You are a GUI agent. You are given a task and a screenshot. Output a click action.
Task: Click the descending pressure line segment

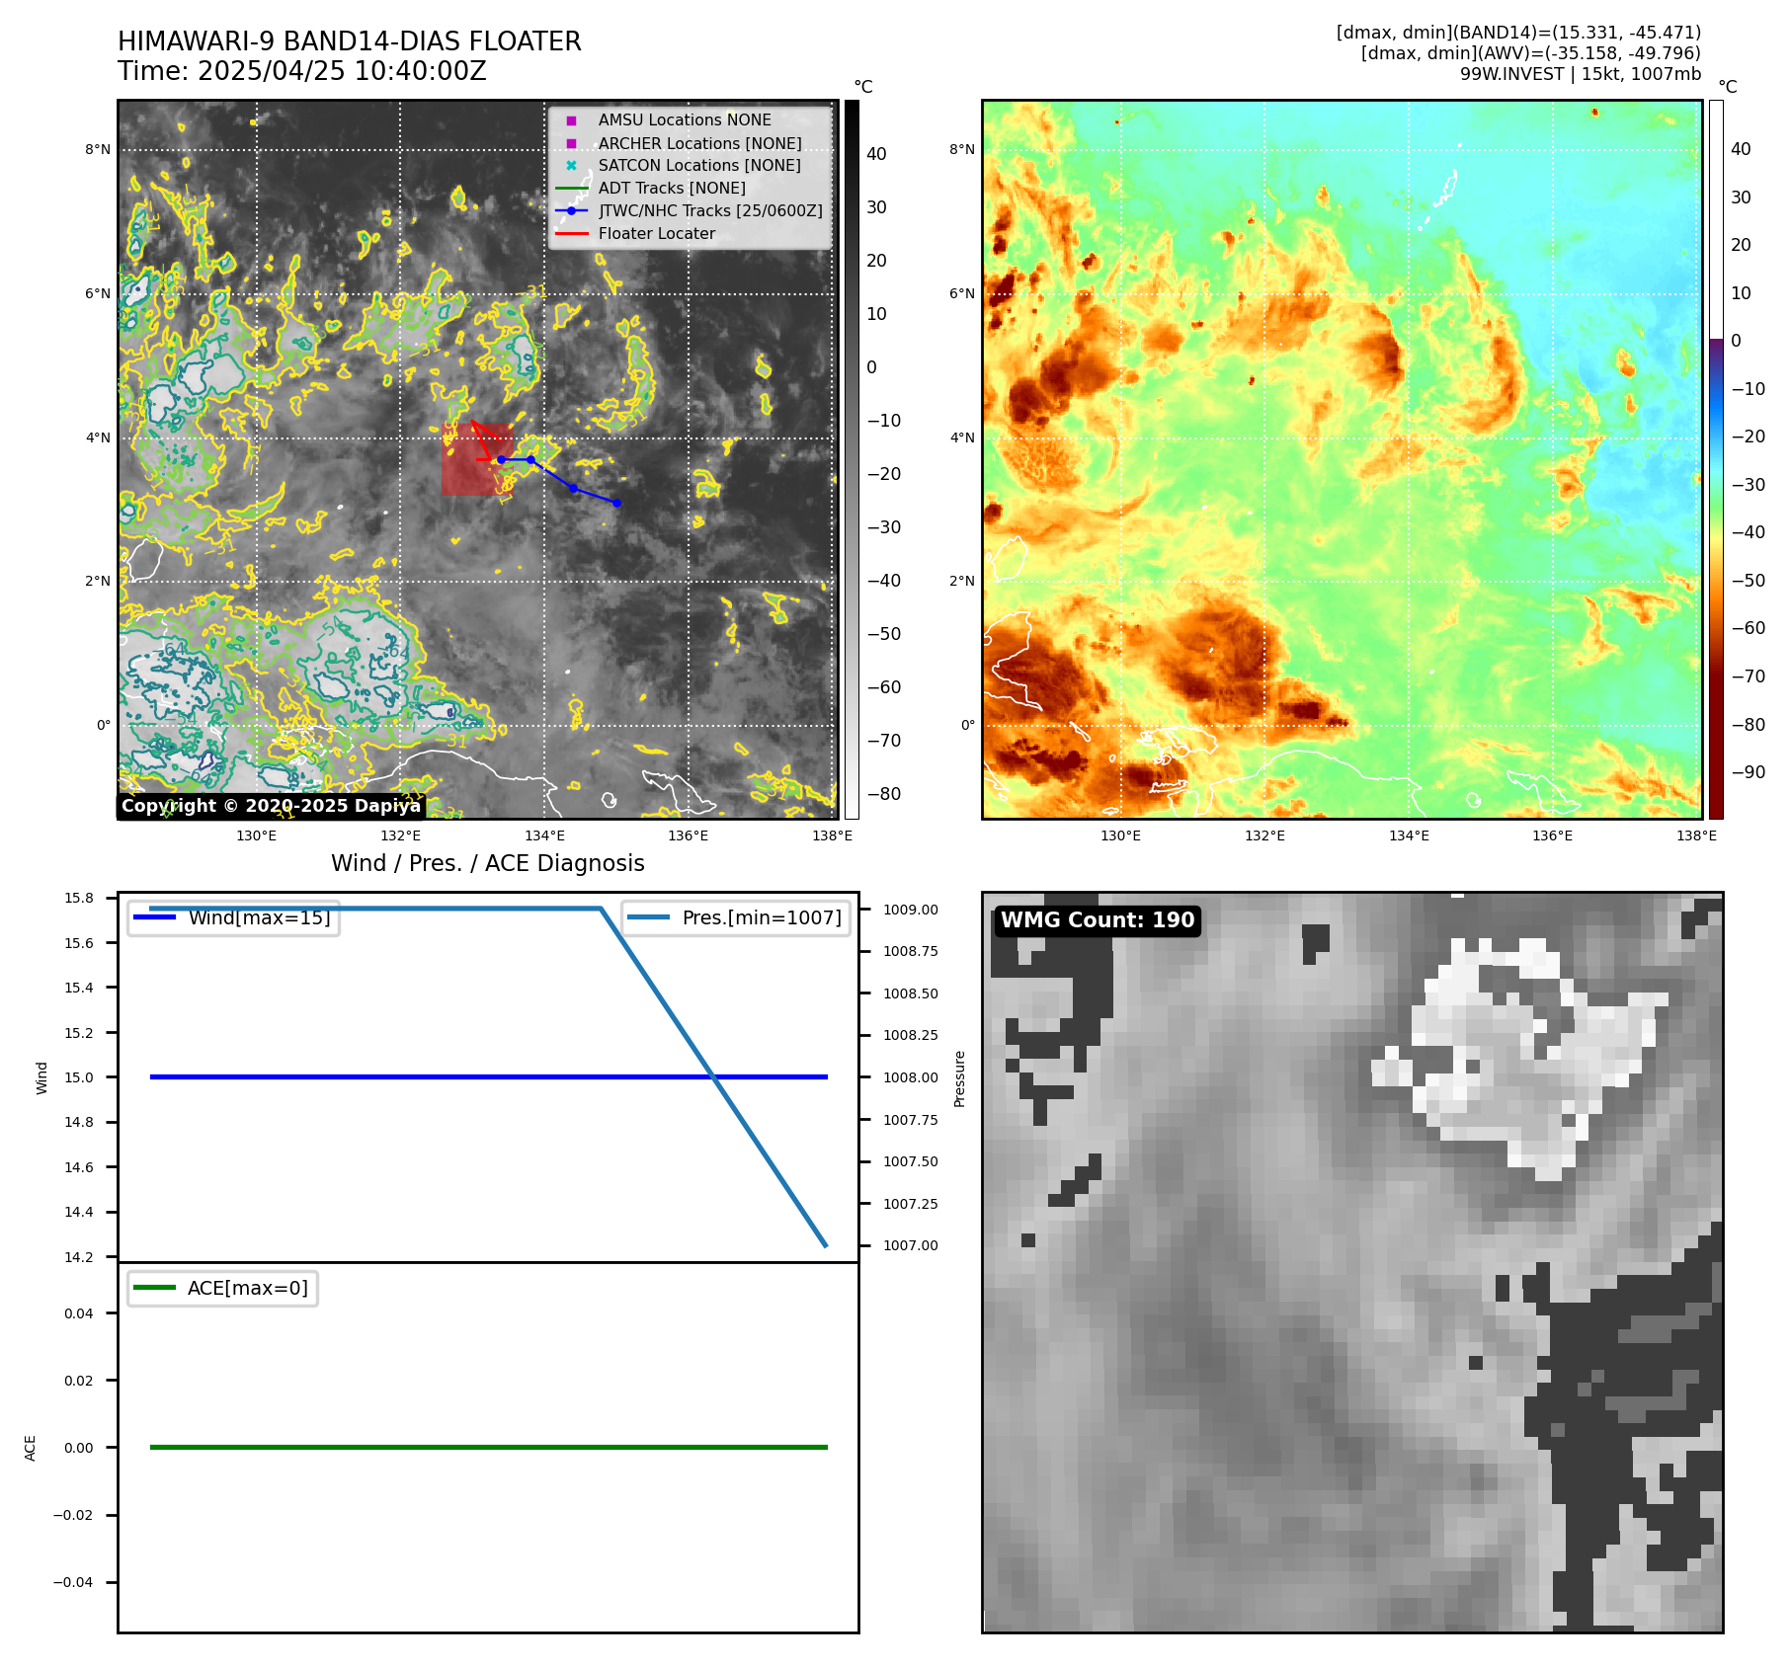point(713,1077)
